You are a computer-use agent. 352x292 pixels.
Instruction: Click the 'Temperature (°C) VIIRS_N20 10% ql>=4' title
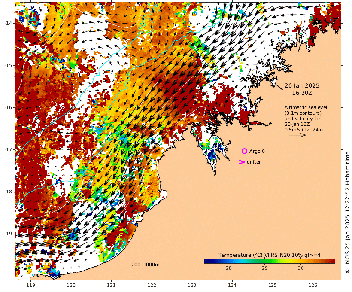point(269,255)
